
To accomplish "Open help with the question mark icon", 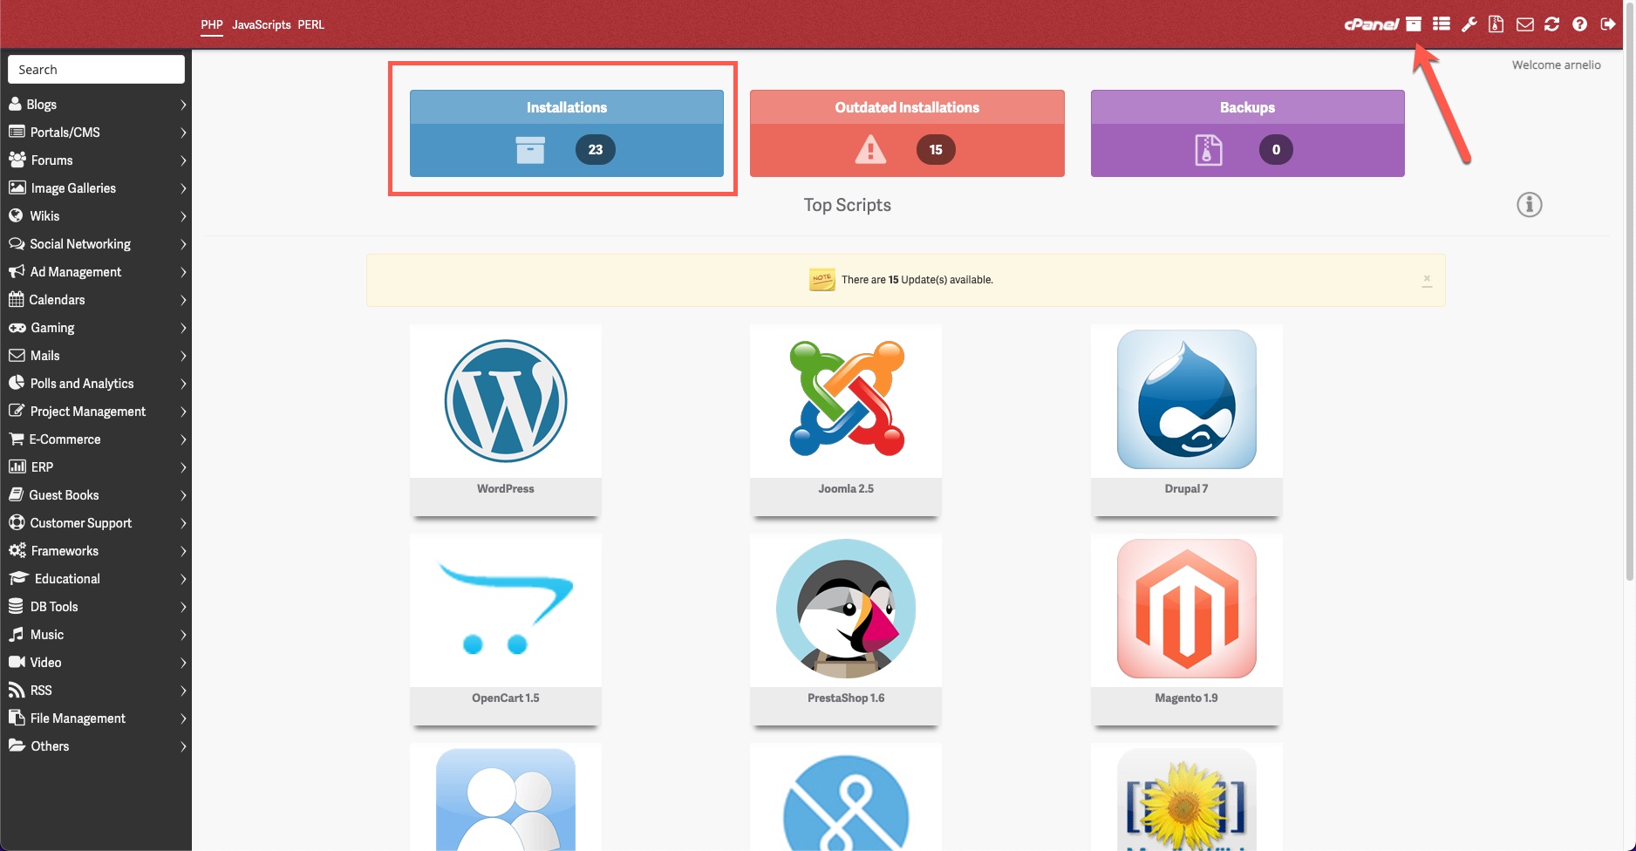I will [x=1579, y=24].
